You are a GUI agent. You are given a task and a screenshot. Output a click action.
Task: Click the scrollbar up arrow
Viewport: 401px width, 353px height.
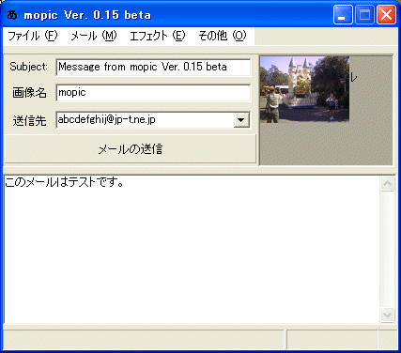[387, 184]
